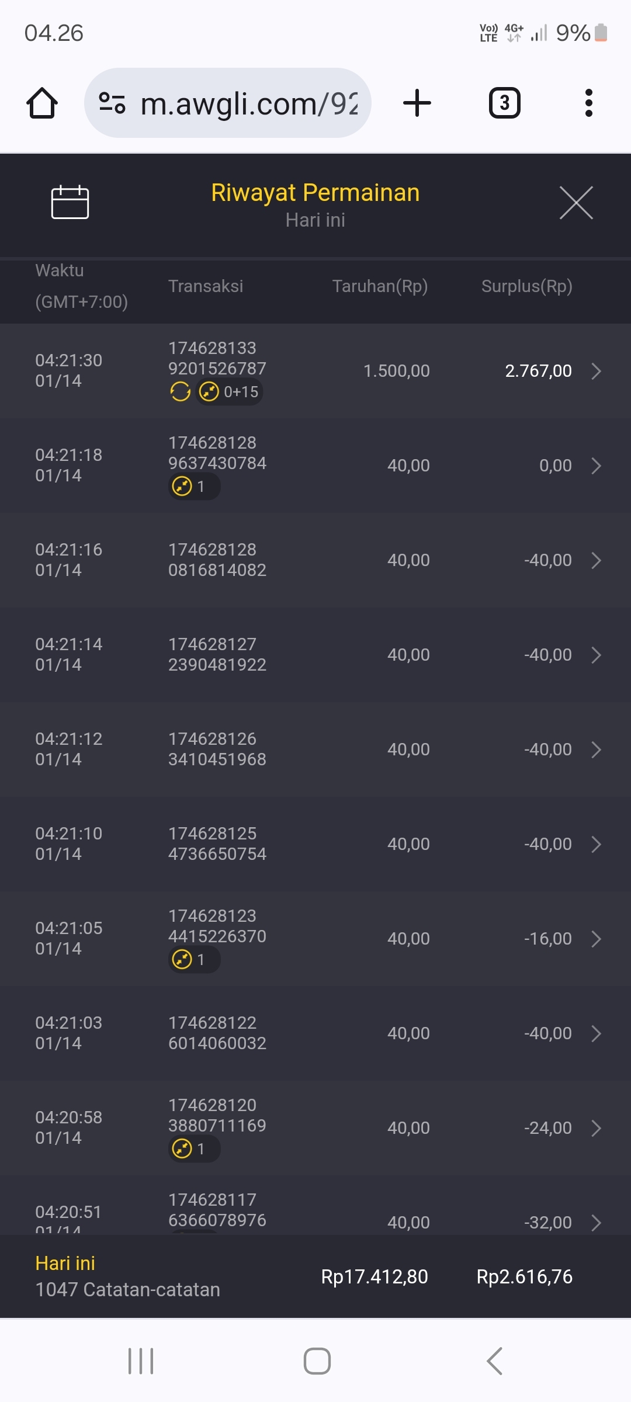Open the browser three-dot menu
This screenshot has width=631, height=1402.
pos(588,103)
